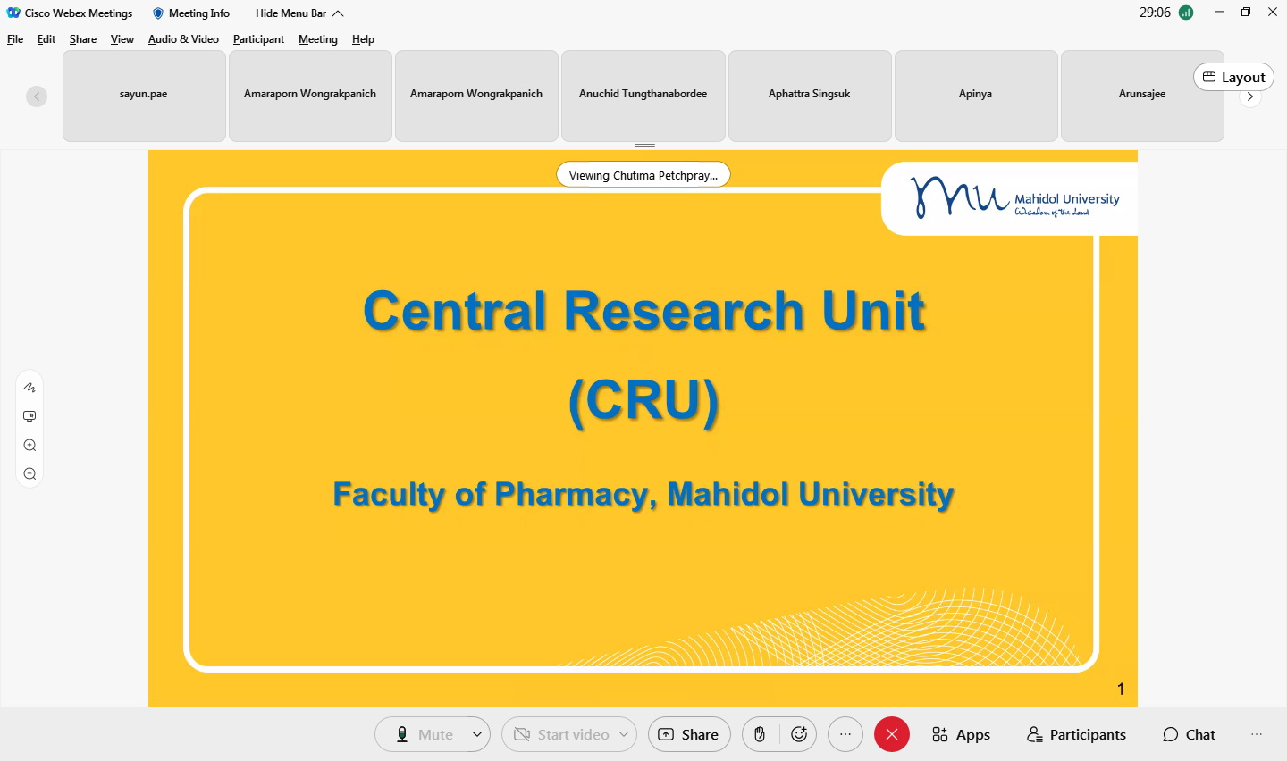Open the Participant menu
The image size is (1287, 761).
(x=258, y=39)
